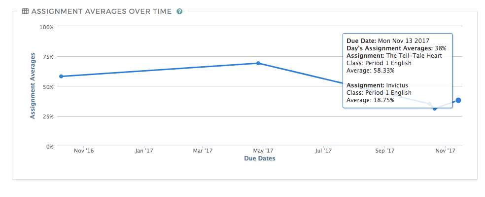Click the Nov '16 x-axis label
Screen dimensions: 485x197
[84, 151]
